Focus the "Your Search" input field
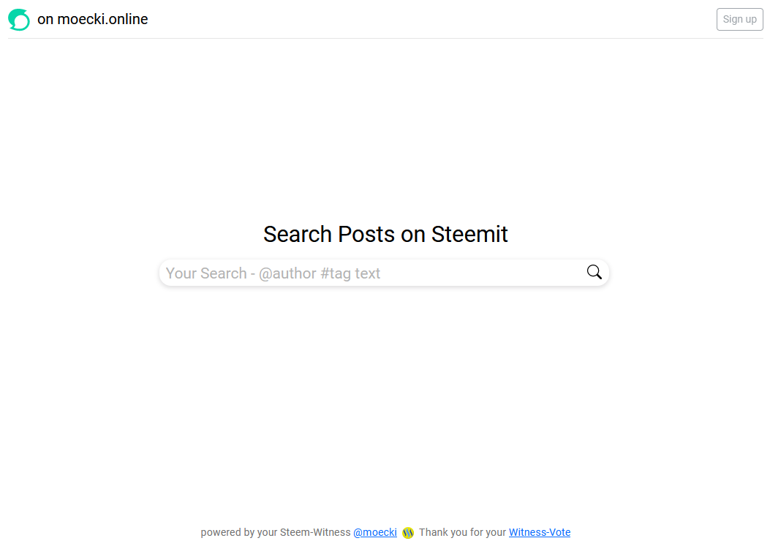 [439, 273]
